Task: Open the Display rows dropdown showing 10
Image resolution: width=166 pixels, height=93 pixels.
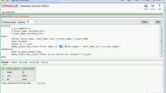Action: [x=31, y=22]
